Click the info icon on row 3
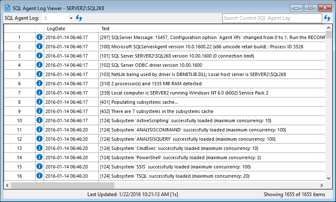 click(39, 55)
